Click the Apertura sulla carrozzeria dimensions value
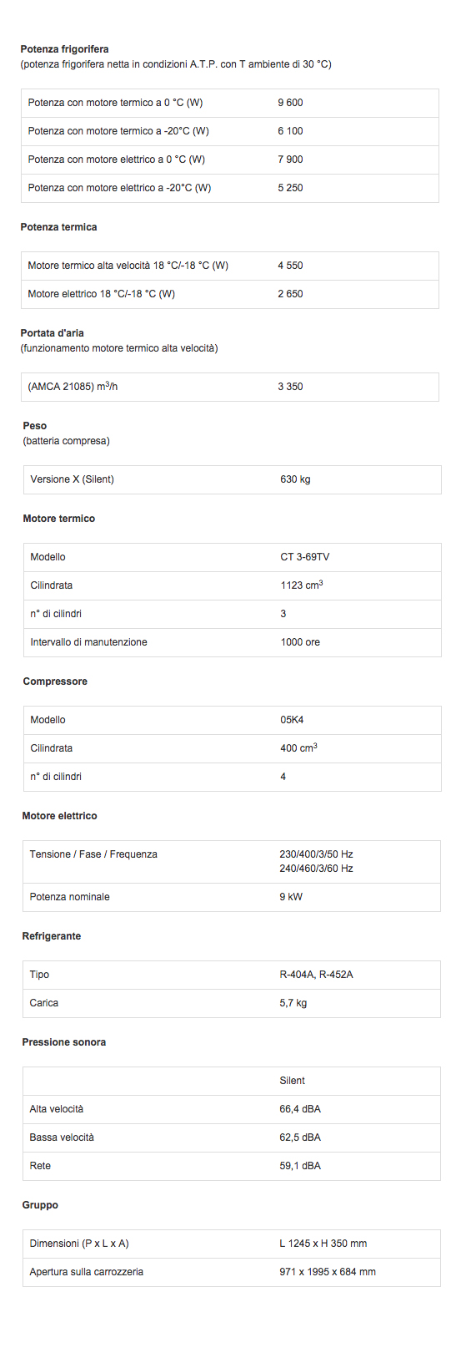456x1363 pixels. coord(328,1272)
